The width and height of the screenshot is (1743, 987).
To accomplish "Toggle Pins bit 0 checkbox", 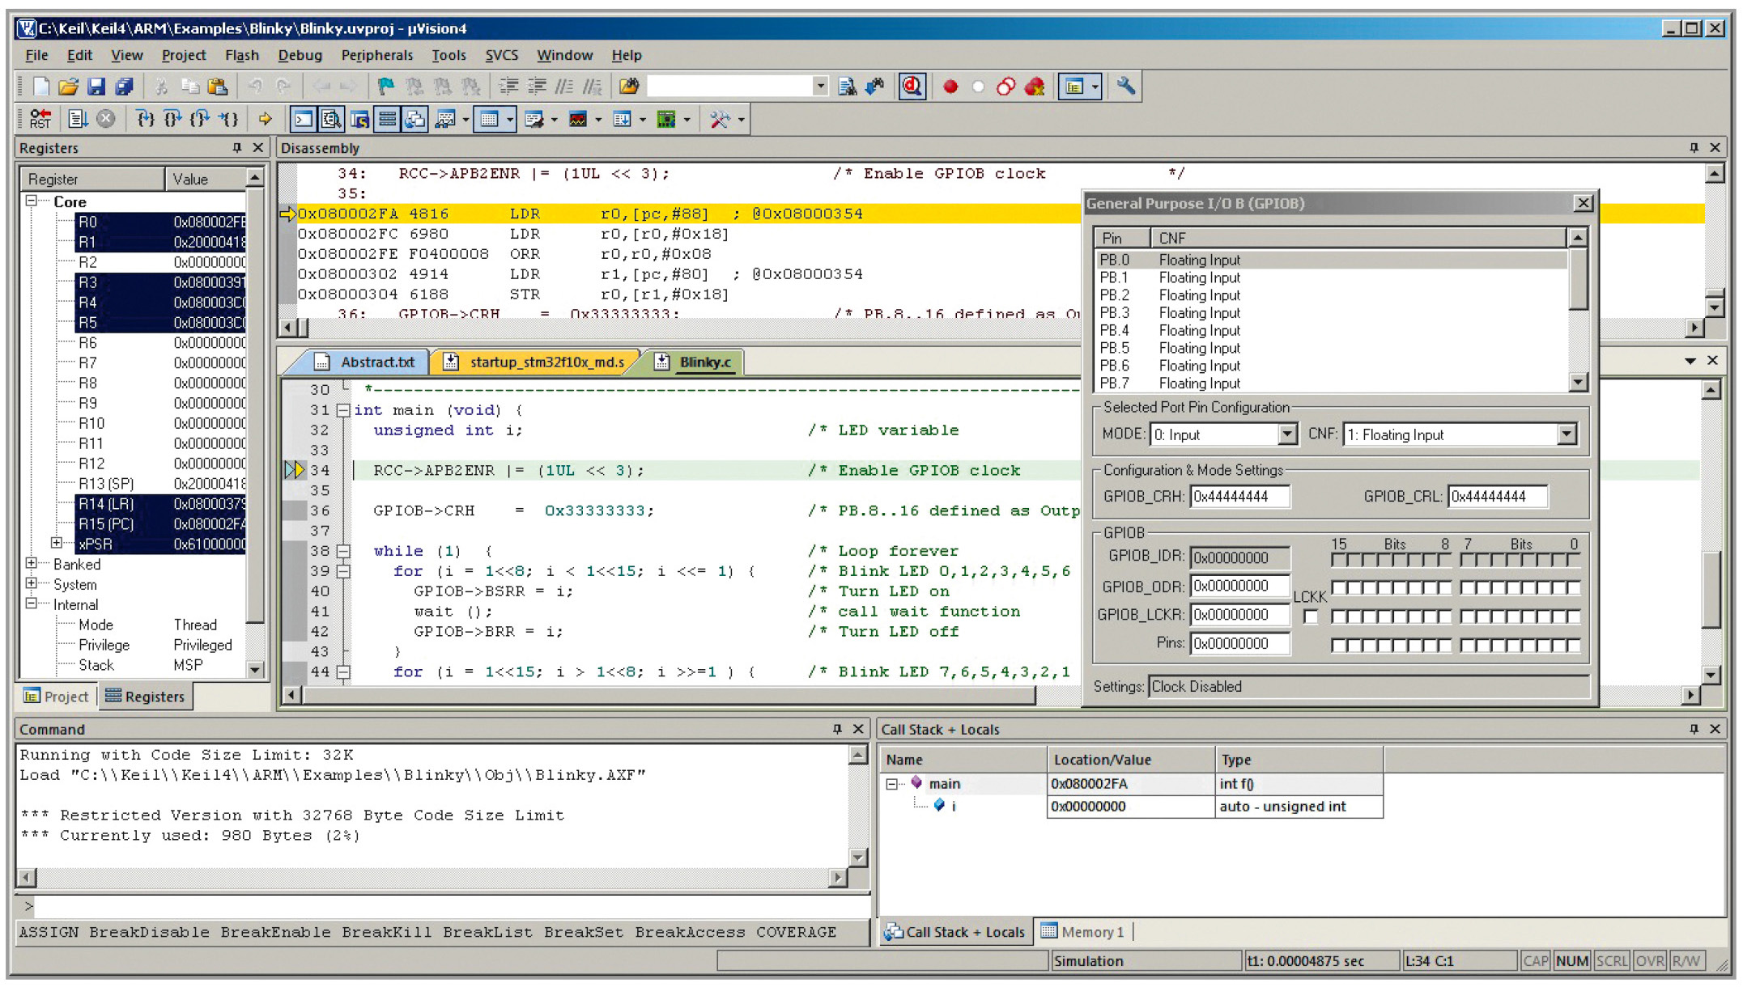I will click(1572, 646).
